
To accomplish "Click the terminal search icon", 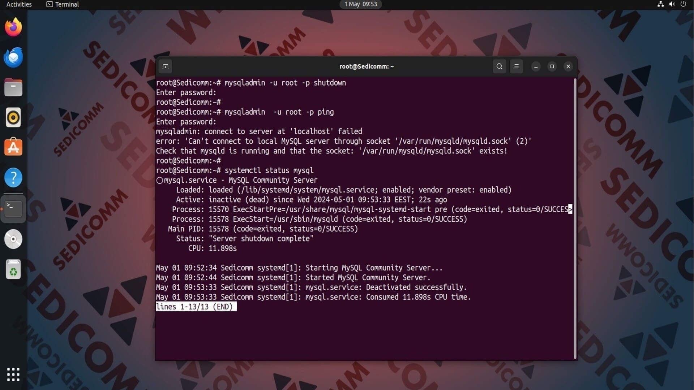I will 499,66.
